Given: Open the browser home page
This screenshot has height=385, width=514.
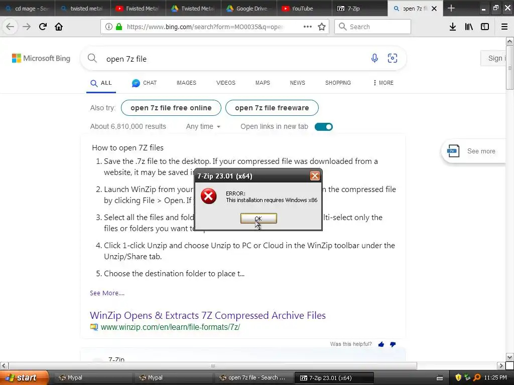Looking at the screenshot, I should (59, 27).
